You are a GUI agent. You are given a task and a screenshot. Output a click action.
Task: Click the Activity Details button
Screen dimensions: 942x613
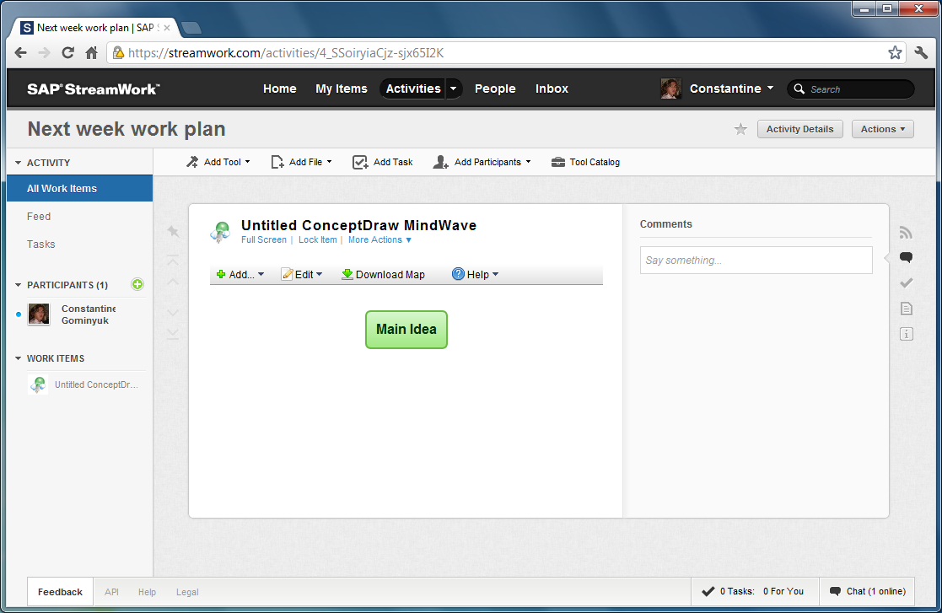click(x=799, y=129)
